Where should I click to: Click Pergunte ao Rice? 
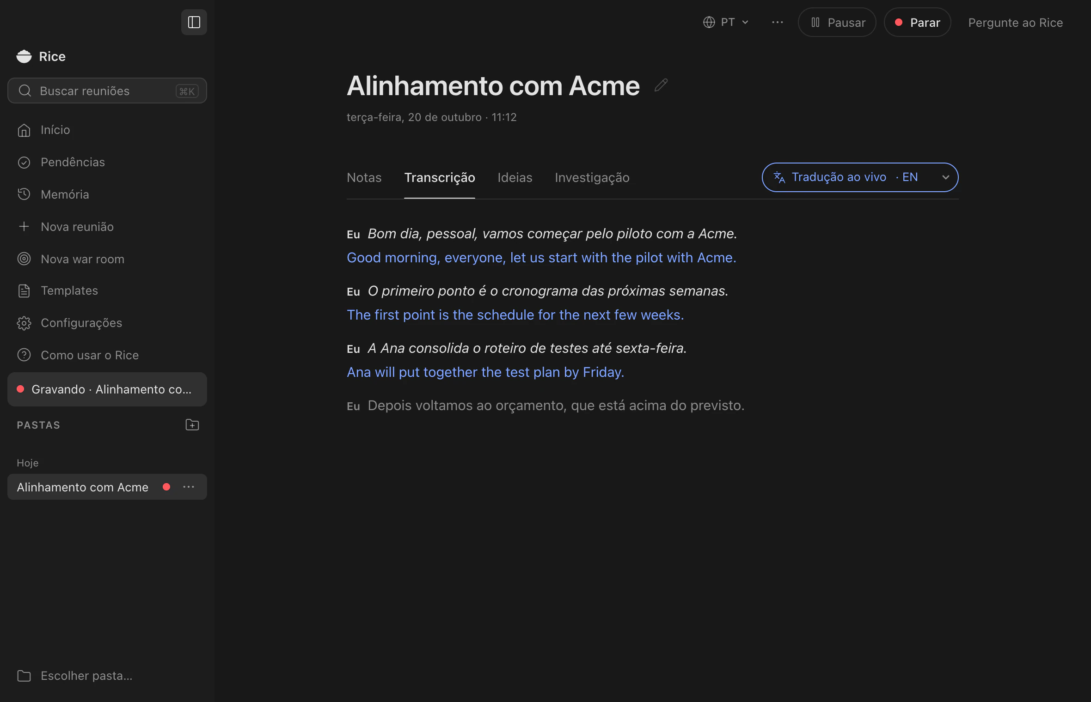pos(1016,22)
